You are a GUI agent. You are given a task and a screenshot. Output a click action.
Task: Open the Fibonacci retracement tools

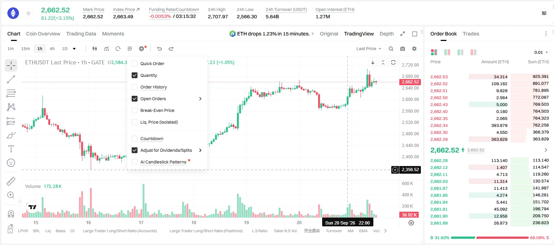coord(11,93)
